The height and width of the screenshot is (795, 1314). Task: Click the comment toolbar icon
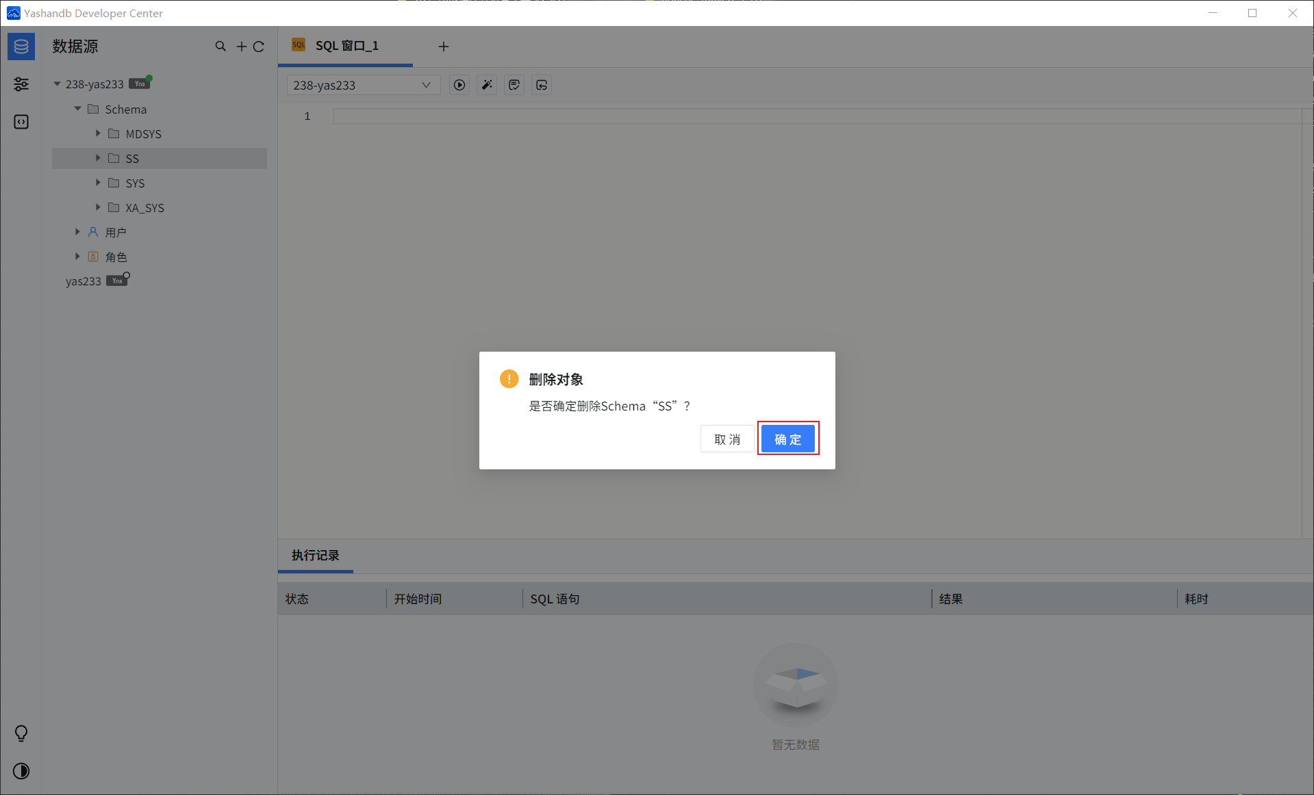point(514,85)
